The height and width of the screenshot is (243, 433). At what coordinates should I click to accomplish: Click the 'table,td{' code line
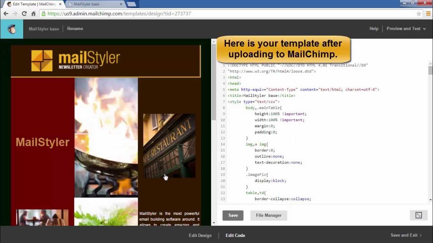(256, 193)
